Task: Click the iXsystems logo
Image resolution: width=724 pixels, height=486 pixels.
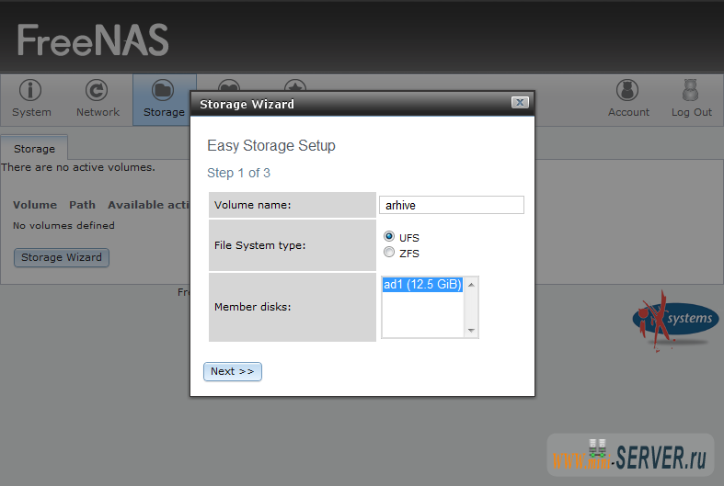Action: pos(675,322)
